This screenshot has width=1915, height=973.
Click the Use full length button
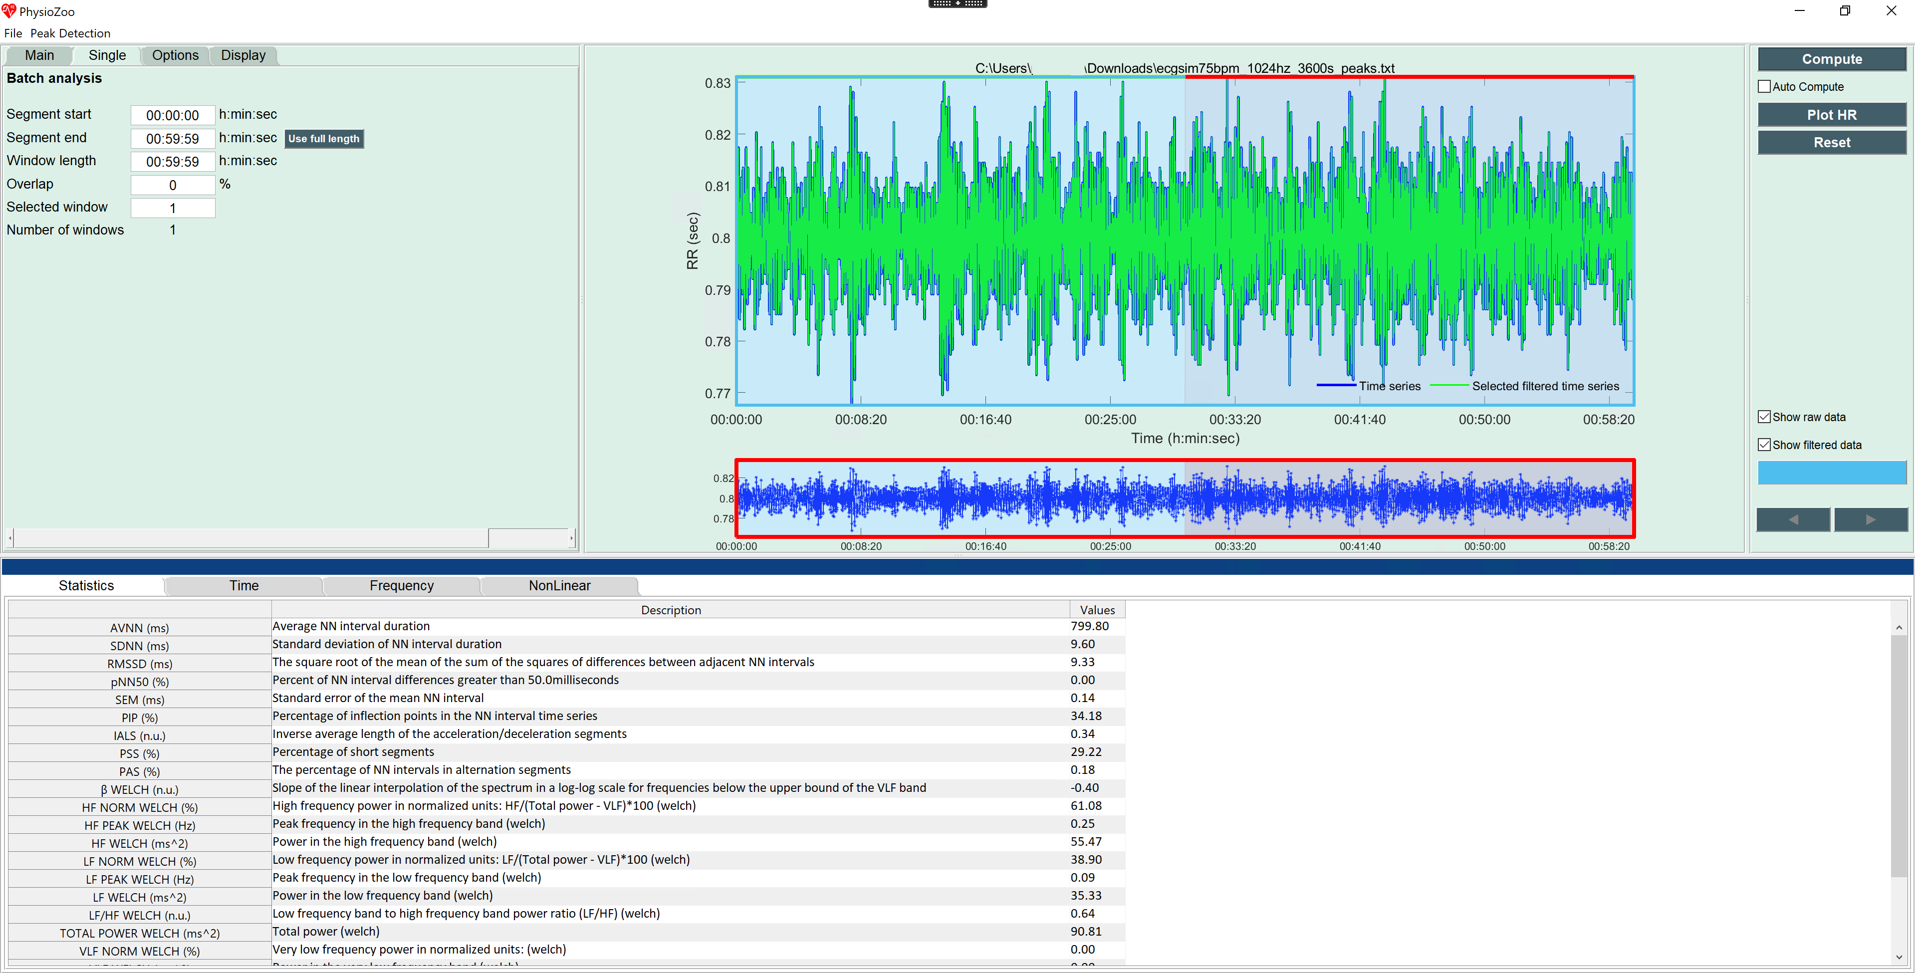[x=323, y=138]
